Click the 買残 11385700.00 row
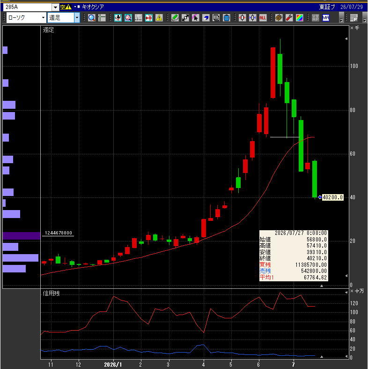Image resolution: width=368 pixels, height=369 pixels. [293, 265]
